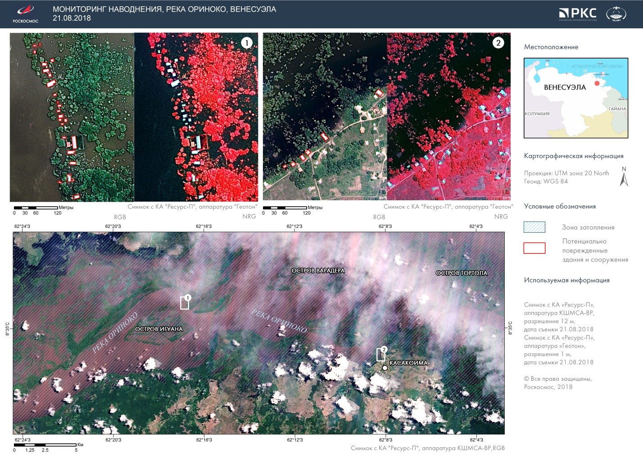Click the РКС logo in the header
The width and height of the screenshot is (643, 455).
[x=578, y=14]
